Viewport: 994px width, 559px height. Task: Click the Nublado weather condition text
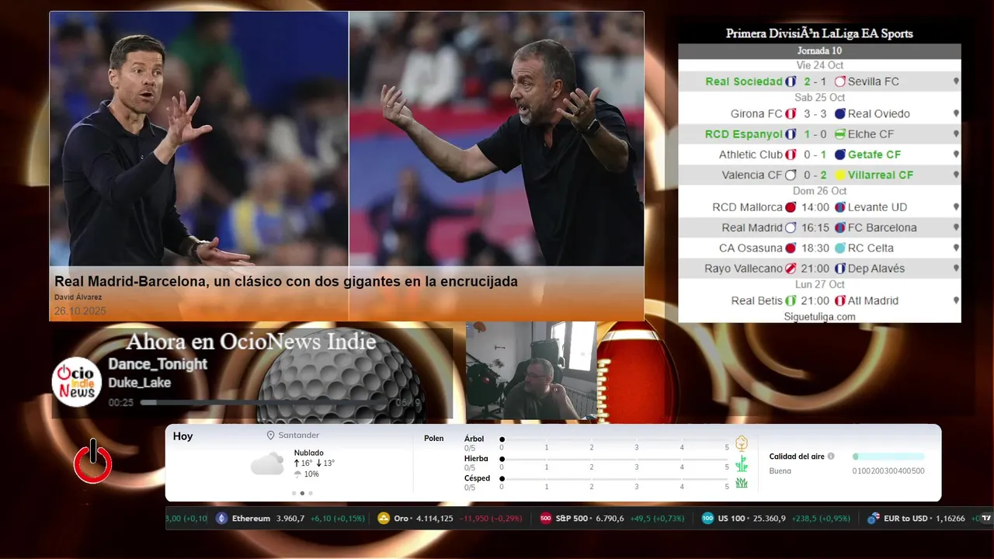(309, 453)
